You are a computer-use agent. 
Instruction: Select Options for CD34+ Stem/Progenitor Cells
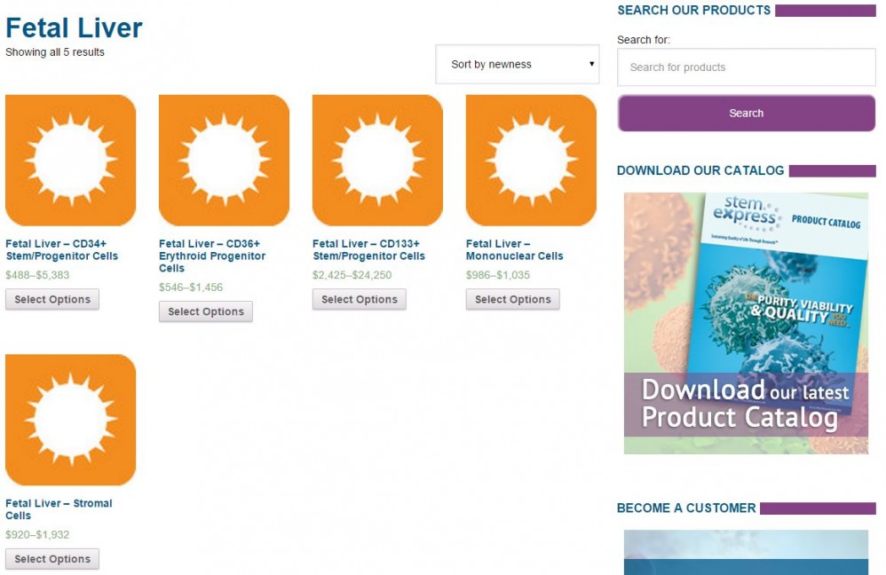52,300
